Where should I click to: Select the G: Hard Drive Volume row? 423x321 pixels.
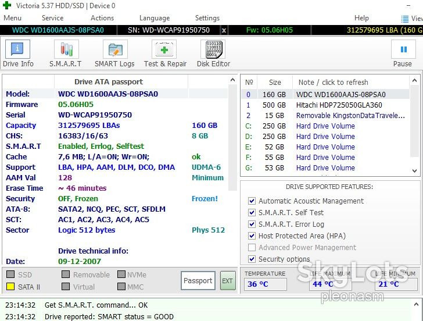[325, 168]
